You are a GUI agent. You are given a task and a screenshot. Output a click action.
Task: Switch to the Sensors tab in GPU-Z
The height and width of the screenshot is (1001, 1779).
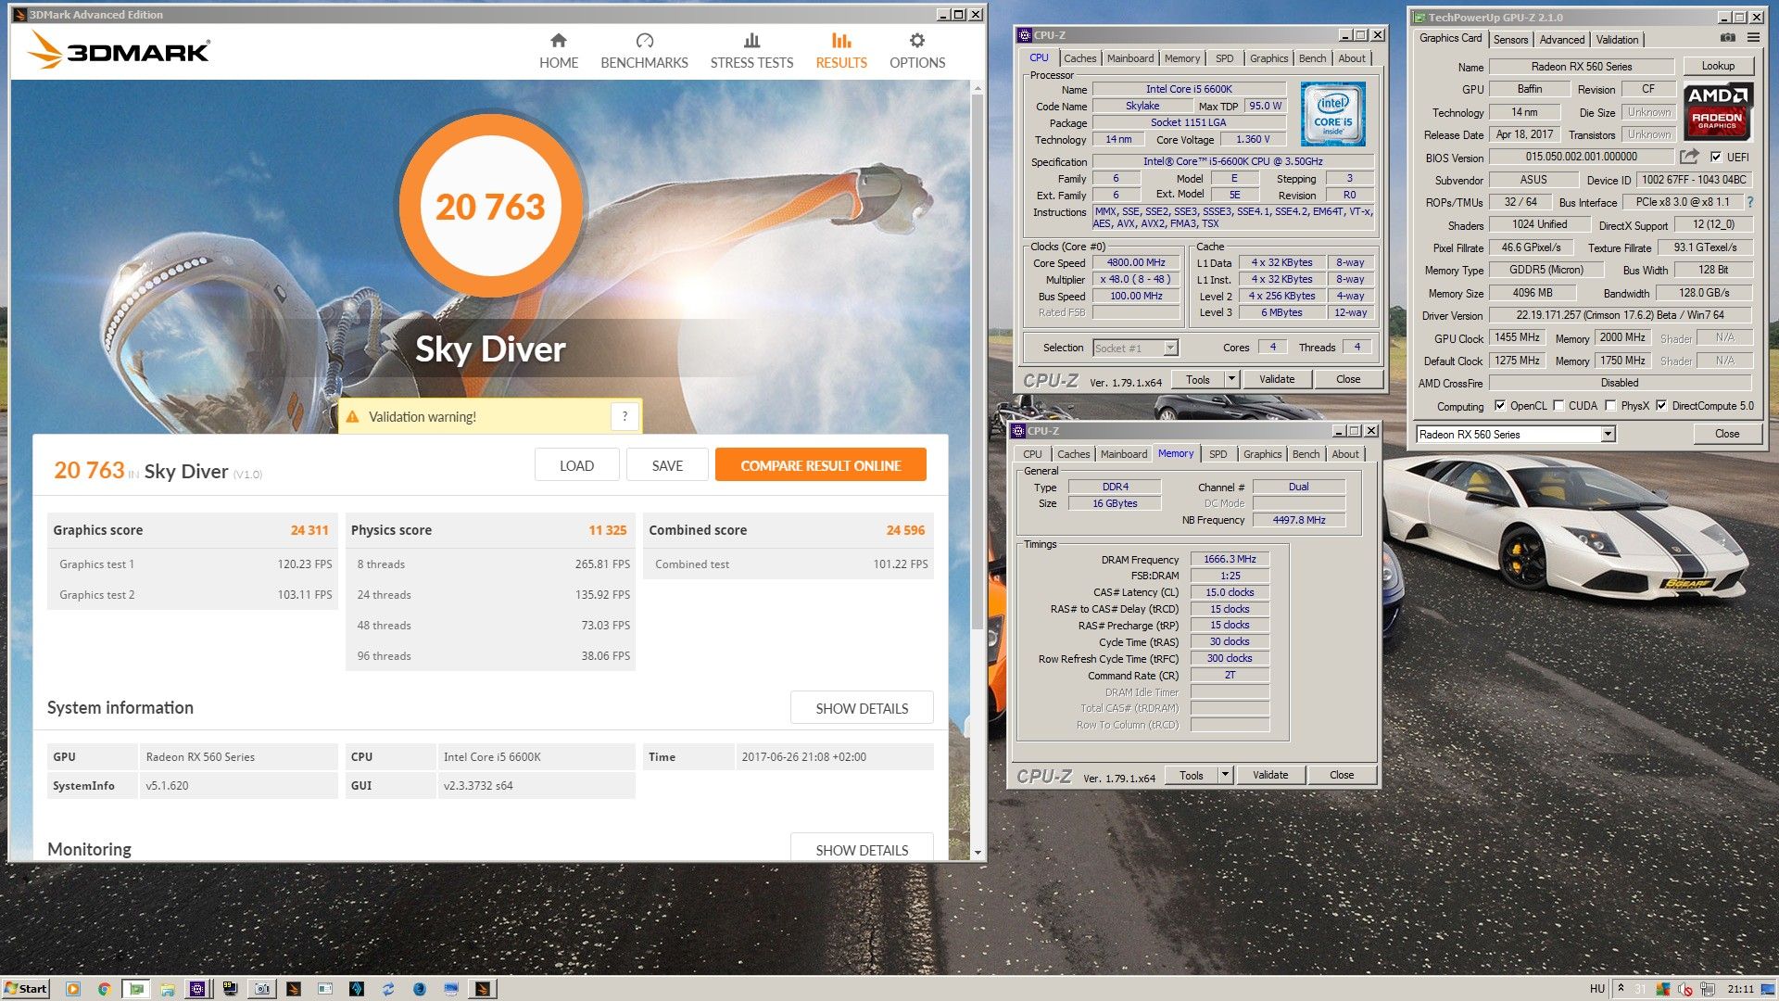click(1510, 39)
